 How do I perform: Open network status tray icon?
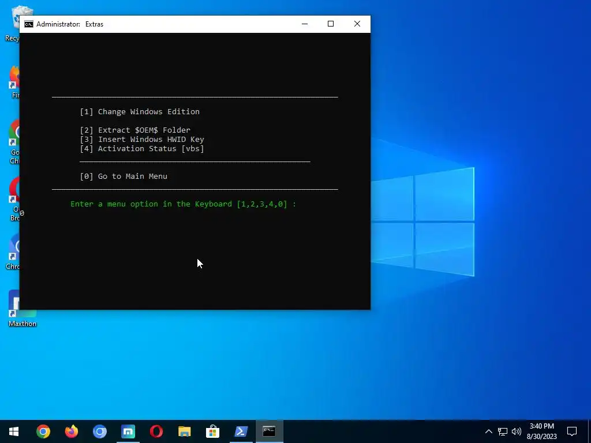(503, 431)
